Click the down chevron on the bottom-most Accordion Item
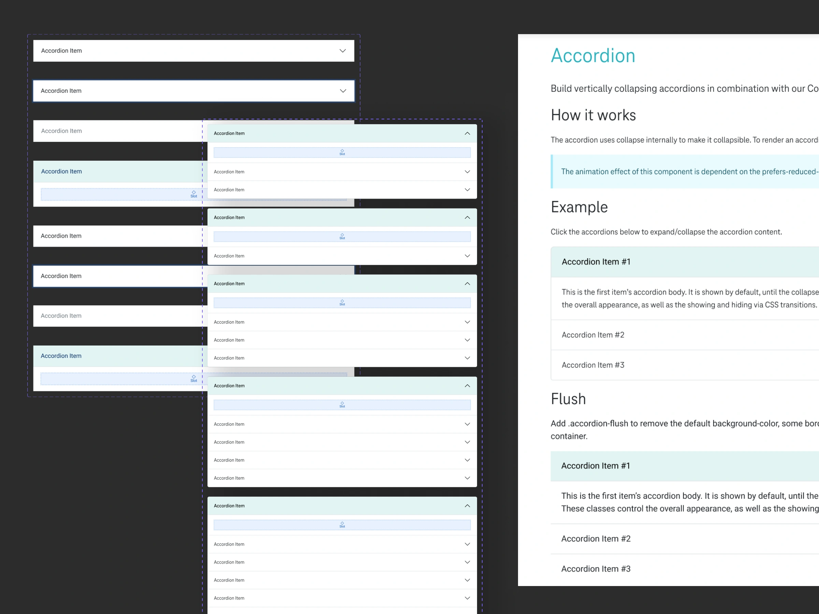The image size is (819, 614). tap(467, 598)
